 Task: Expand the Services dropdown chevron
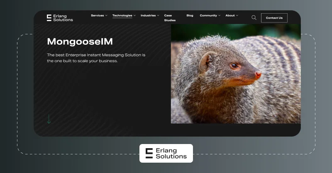pos(106,15)
